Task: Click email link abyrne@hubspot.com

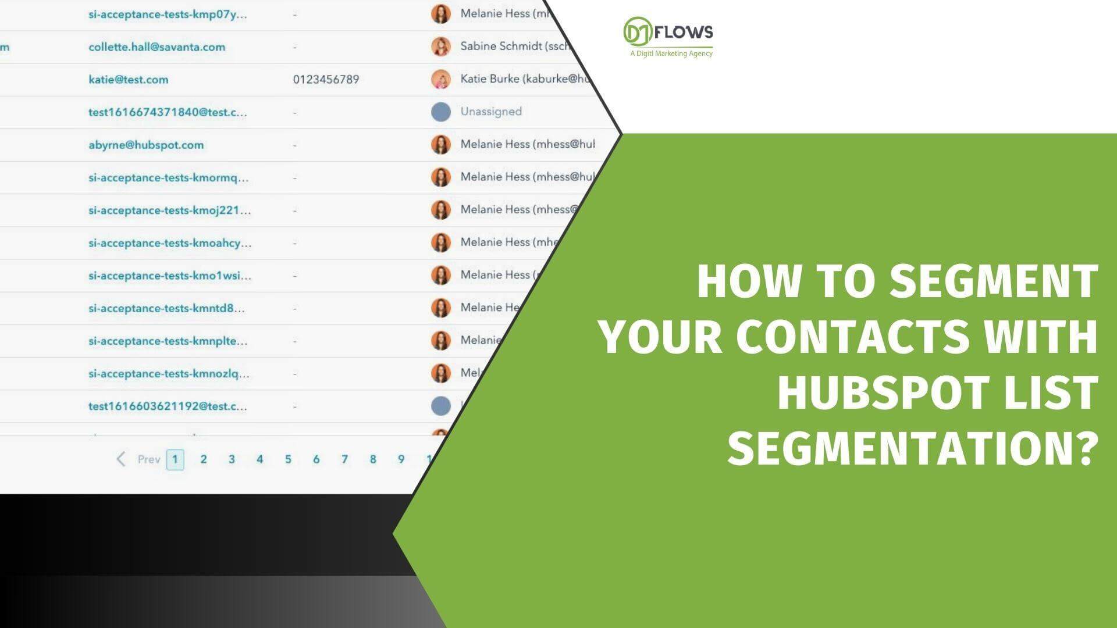Action: pyautogui.click(x=145, y=145)
